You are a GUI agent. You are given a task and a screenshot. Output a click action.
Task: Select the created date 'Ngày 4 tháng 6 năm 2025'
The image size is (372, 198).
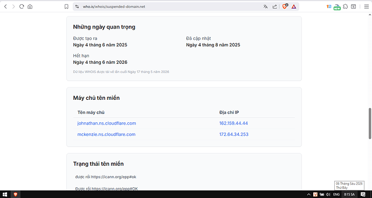100,45
